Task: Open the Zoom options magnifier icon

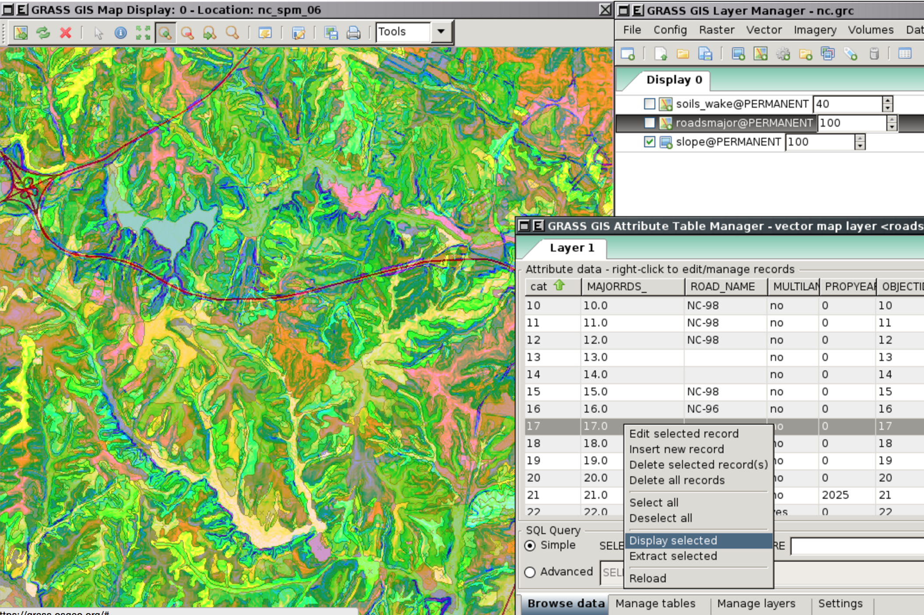Action: [x=232, y=32]
